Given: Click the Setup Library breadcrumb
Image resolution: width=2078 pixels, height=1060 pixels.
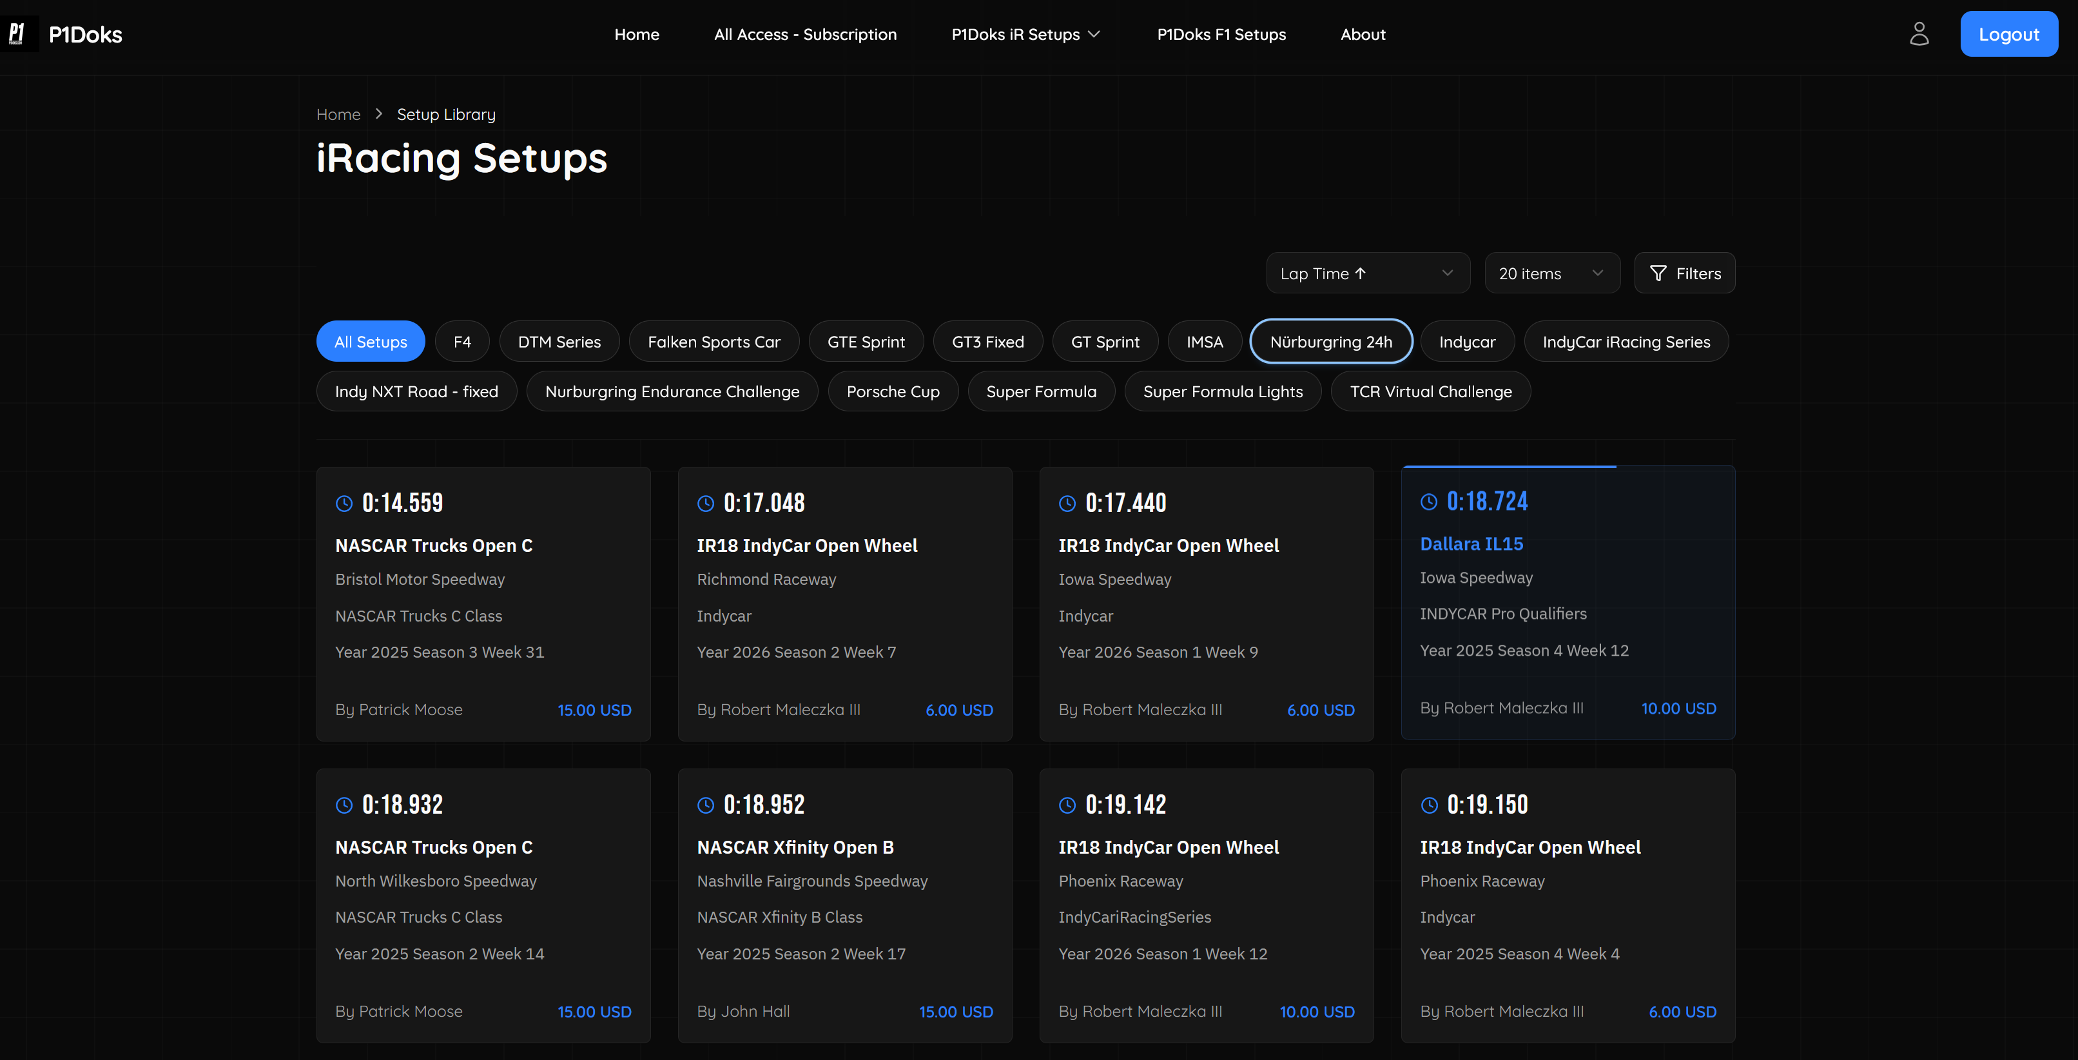Looking at the screenshot, I should click(x=446, y=115).
